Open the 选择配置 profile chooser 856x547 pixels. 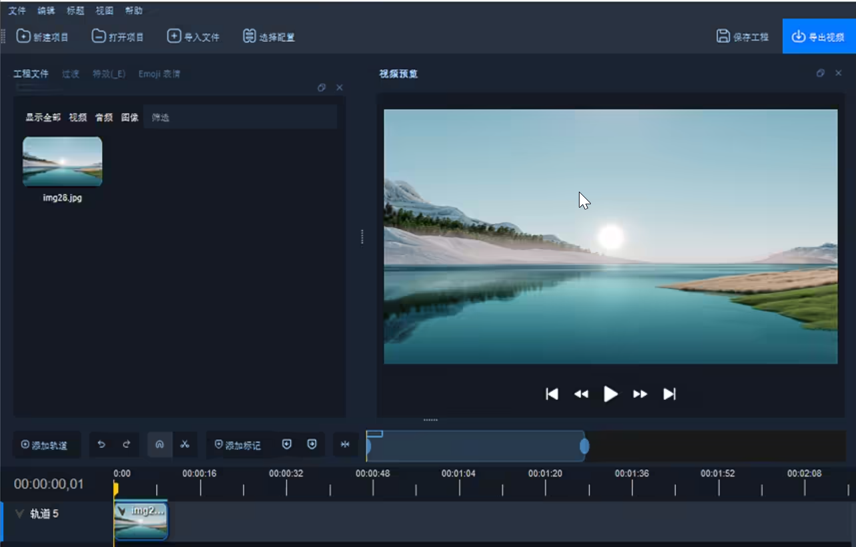pos(269,37)
